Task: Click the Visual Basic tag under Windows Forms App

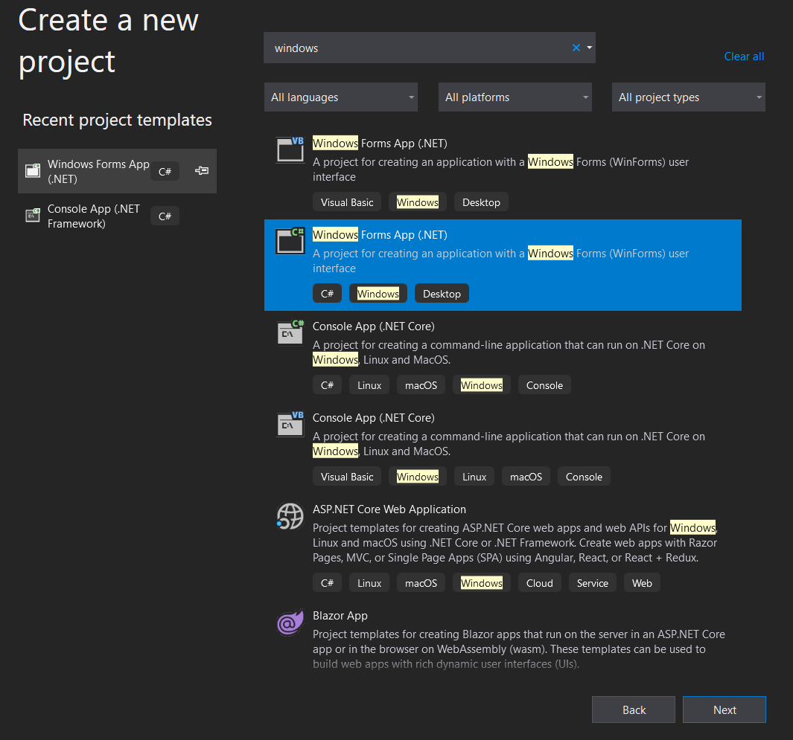Action: 347,202
